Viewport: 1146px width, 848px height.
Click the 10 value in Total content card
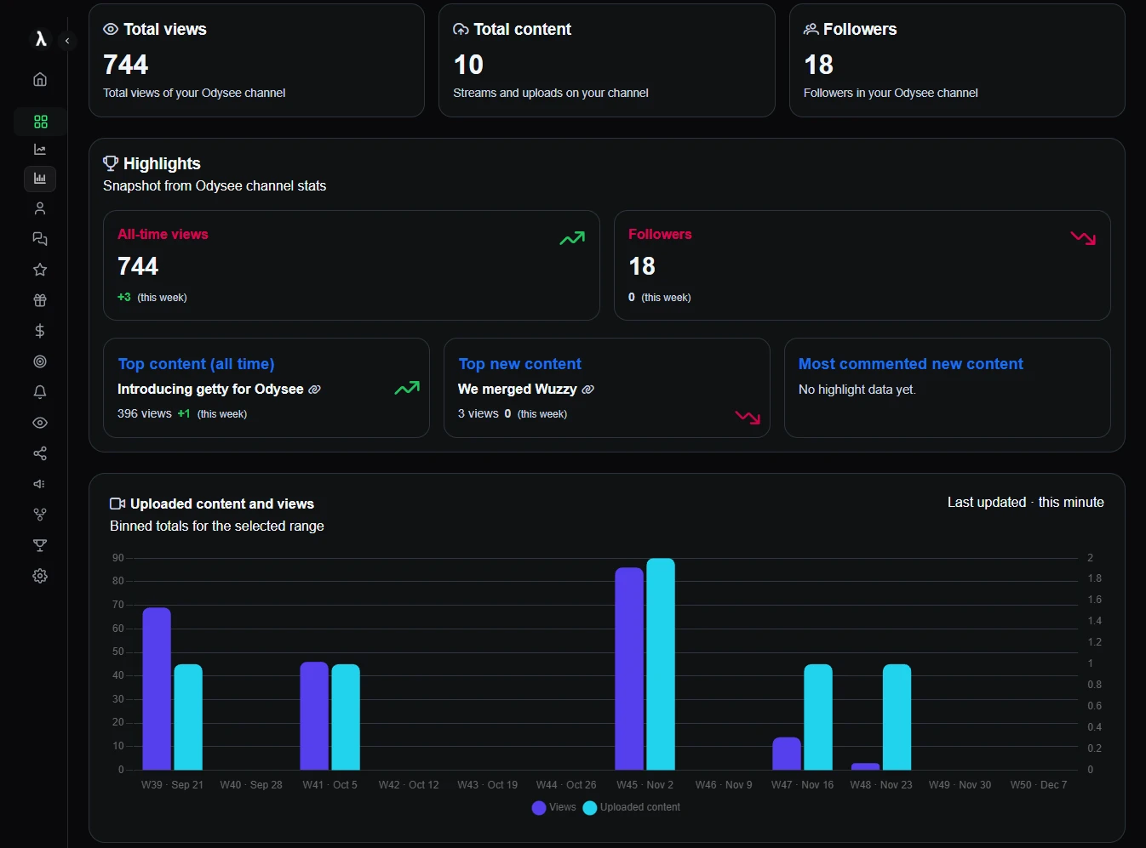tap(468, 65)
